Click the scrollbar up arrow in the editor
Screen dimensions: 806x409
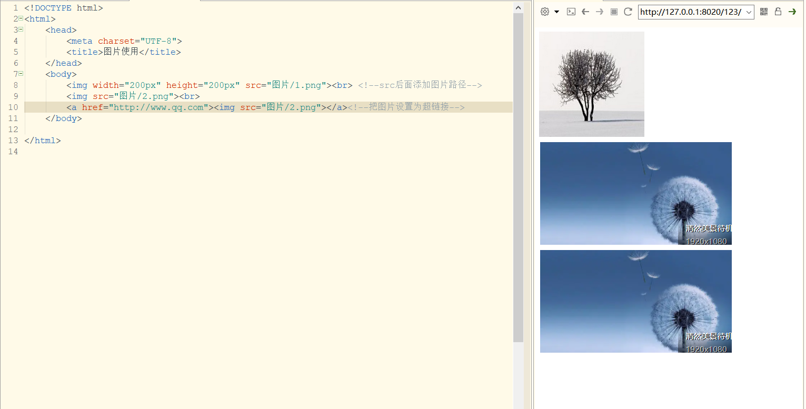[x=518, y=7]
